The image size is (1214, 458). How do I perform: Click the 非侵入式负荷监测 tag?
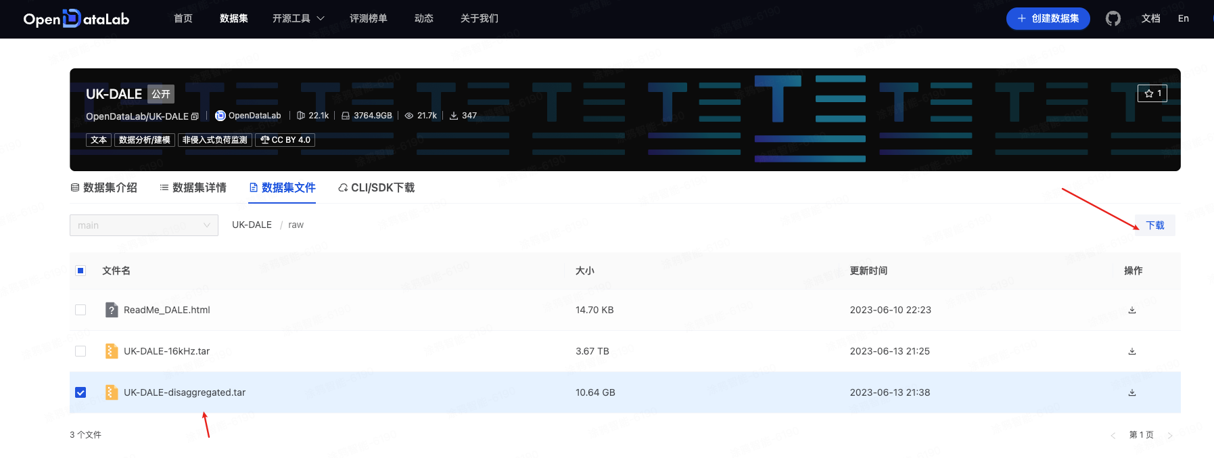[215, 140]
